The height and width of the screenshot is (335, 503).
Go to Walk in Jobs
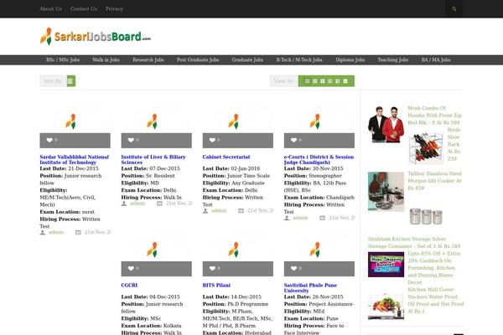pos(106,60)
